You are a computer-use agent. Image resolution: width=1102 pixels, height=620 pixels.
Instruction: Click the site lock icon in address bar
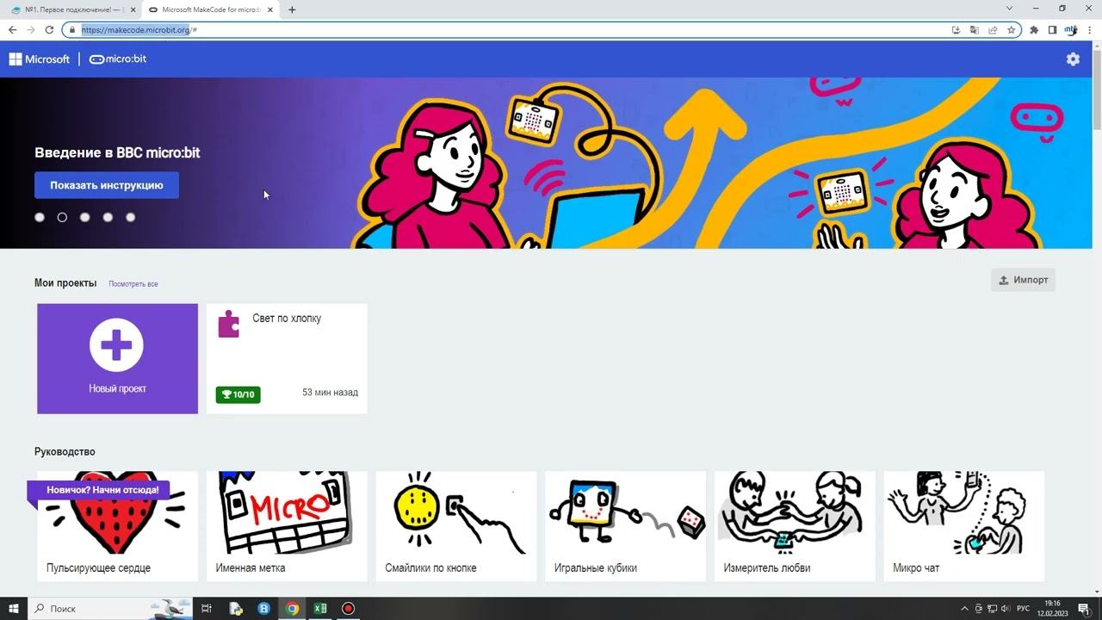(72, 29)
